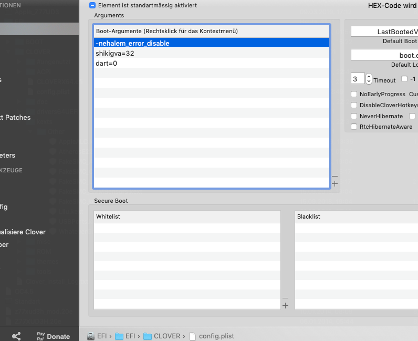Open the Über item in sidebar
This screenshot has height=341, width=418.
4,245
